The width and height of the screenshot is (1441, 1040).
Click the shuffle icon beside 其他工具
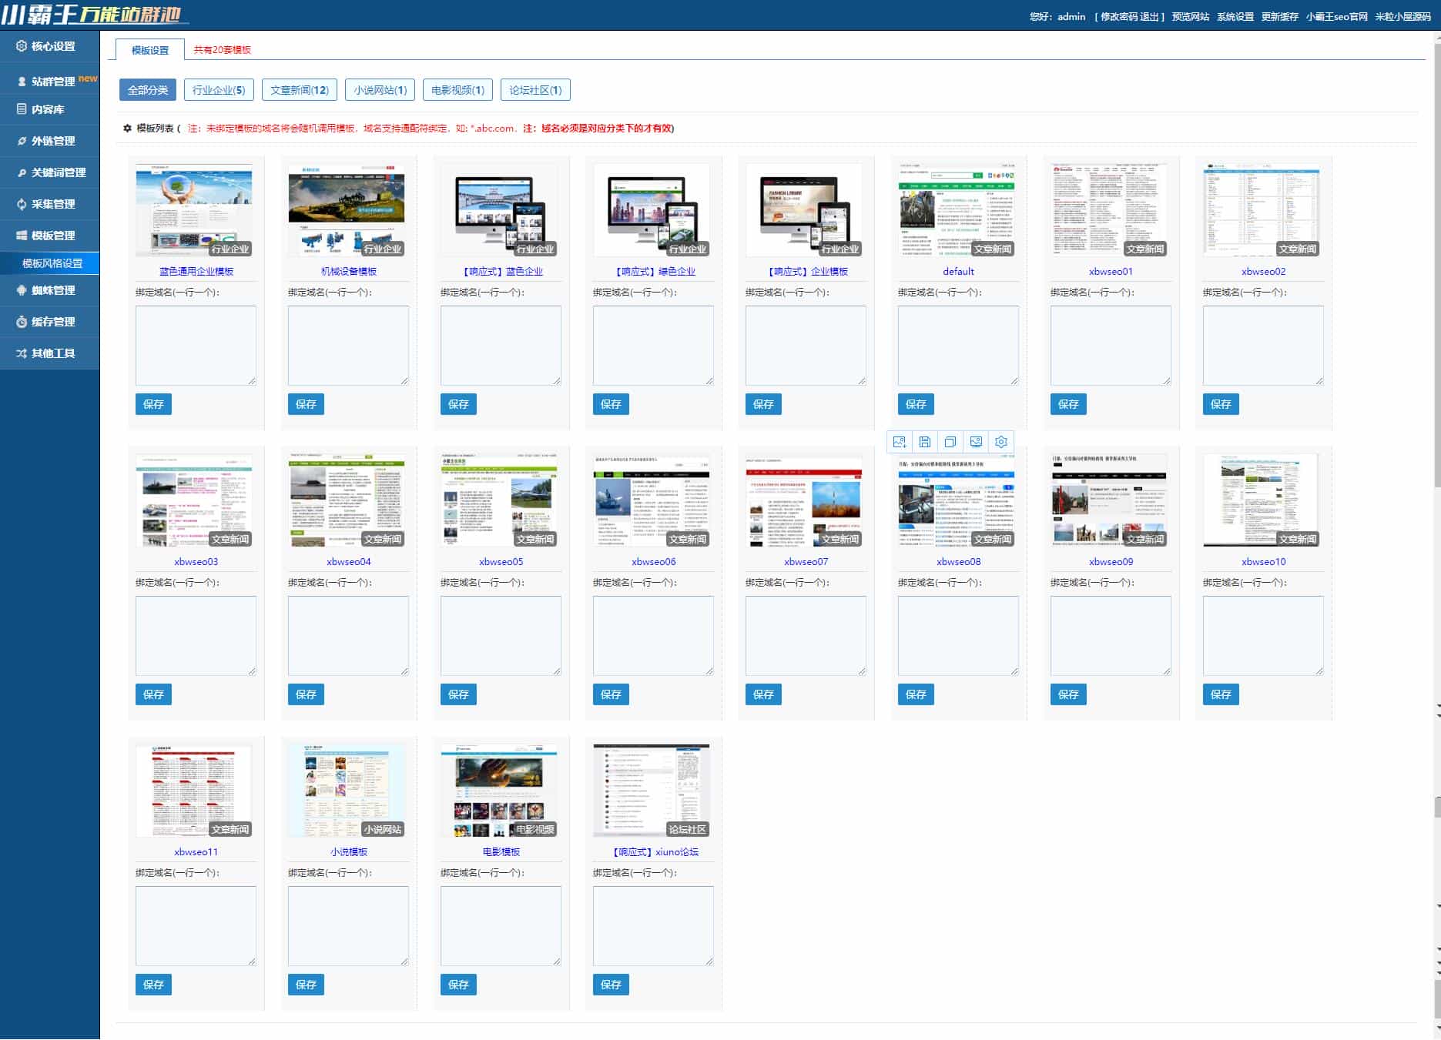pos(22,353)
